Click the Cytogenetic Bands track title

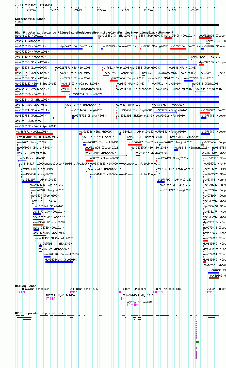point(30,19)
